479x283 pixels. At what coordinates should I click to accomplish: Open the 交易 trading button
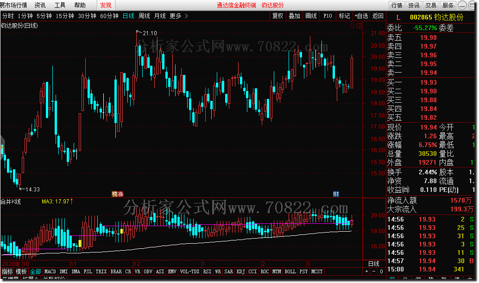(431, 5)
